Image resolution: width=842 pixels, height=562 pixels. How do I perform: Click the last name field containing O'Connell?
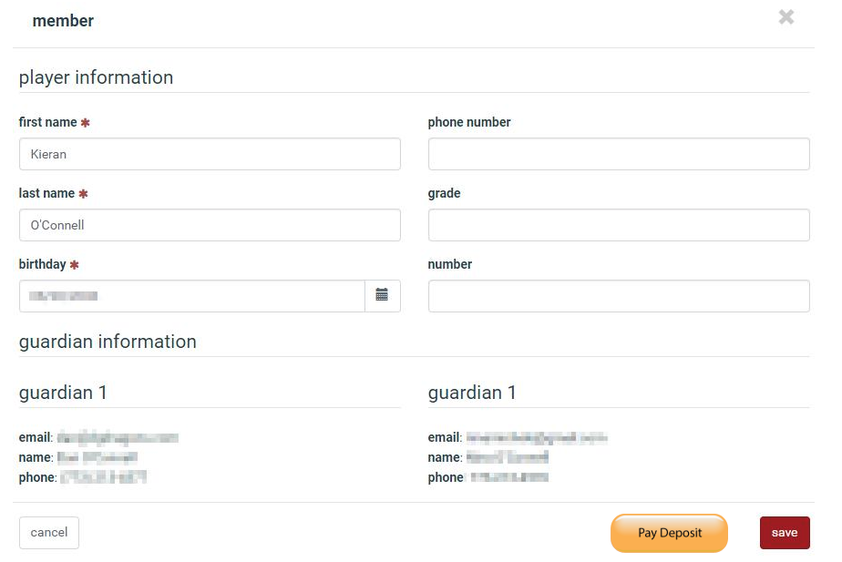click(x=210, y=225)
